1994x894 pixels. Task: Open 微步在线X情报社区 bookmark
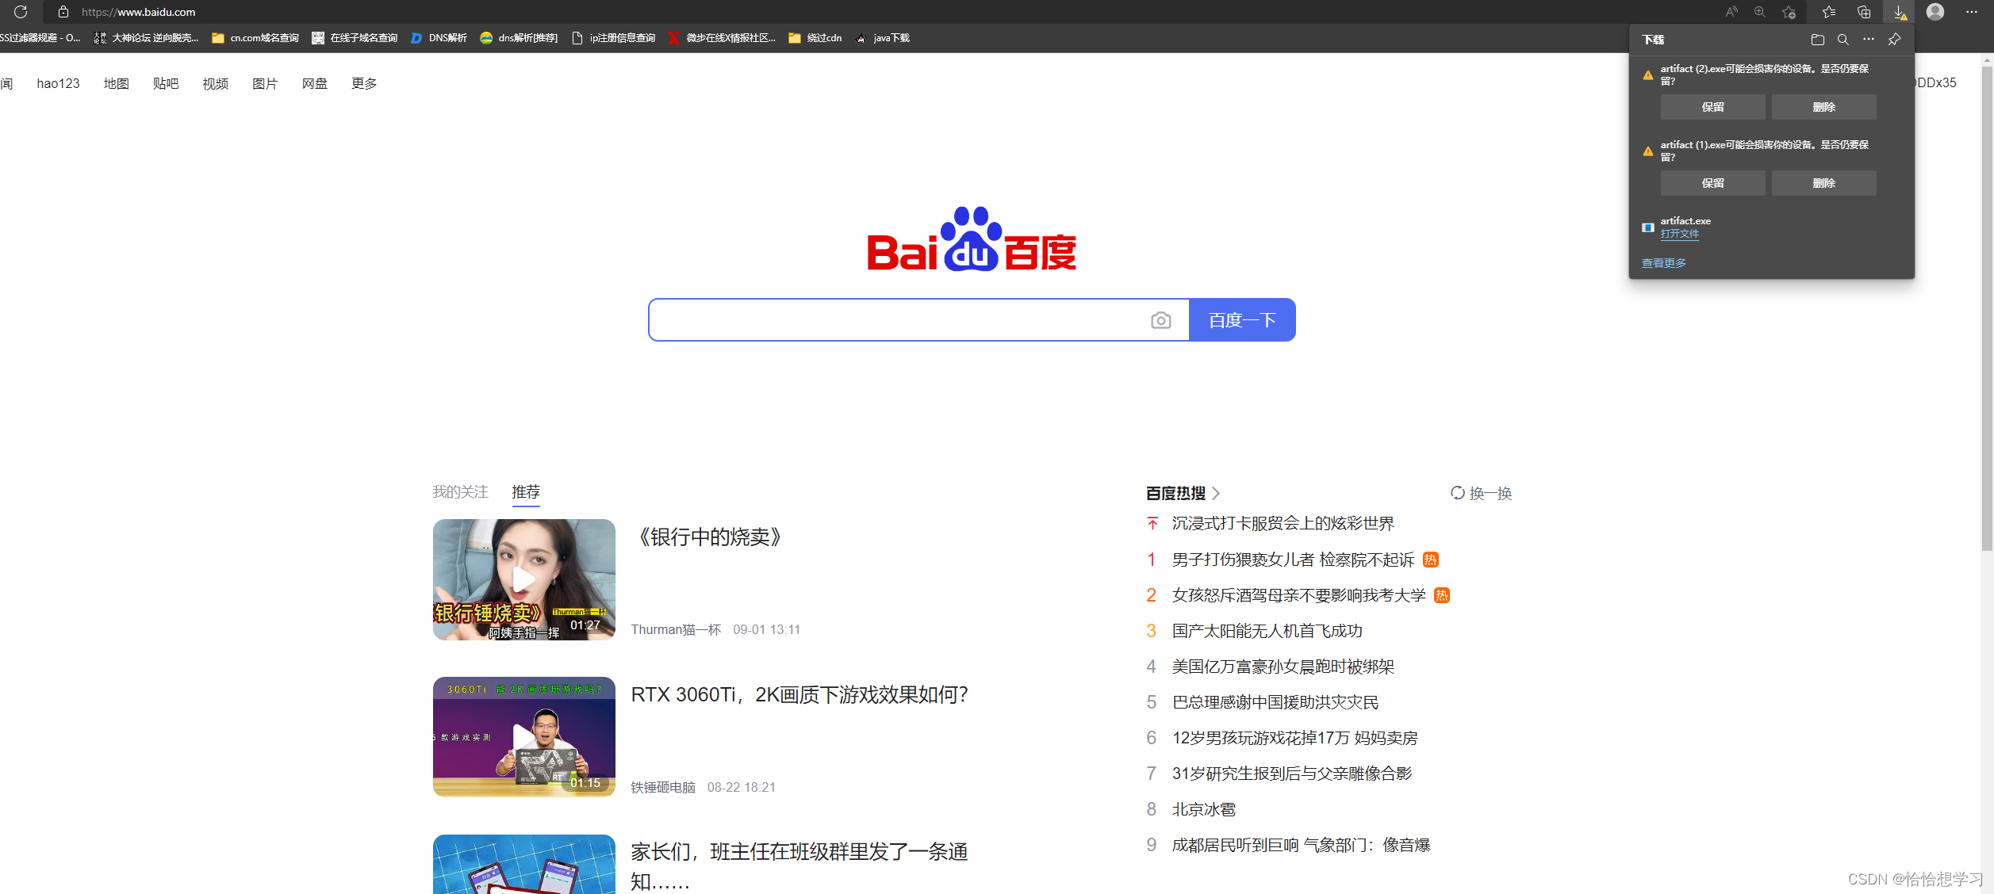(x=722, y=38)
